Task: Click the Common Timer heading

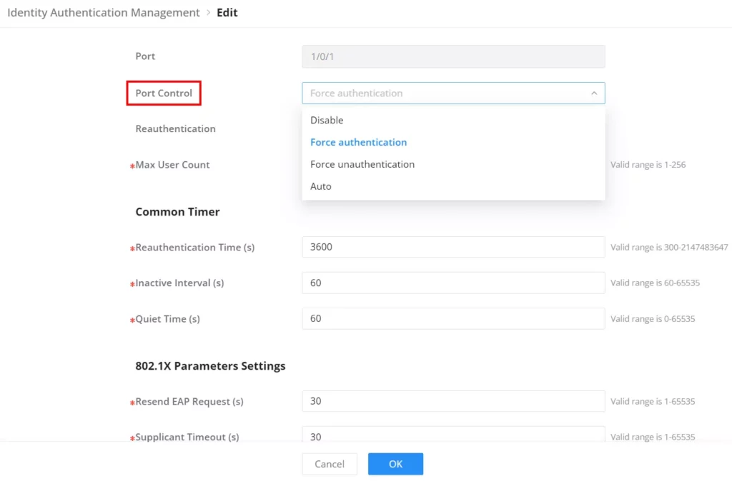Action: [x=177, y=212]
